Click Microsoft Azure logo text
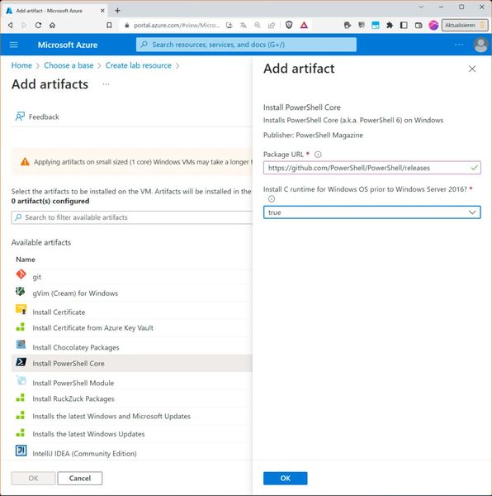492x496 pixels. [x=68, y=45]
